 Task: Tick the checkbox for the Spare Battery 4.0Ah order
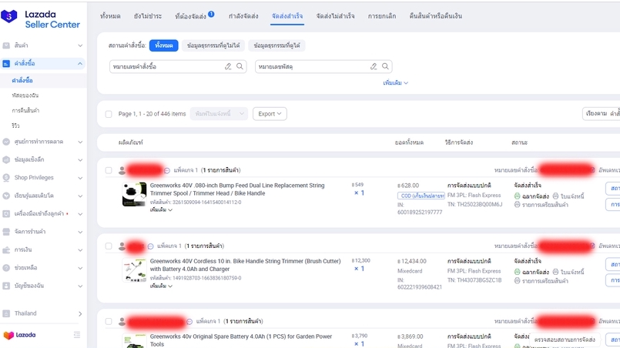(109, 322)
